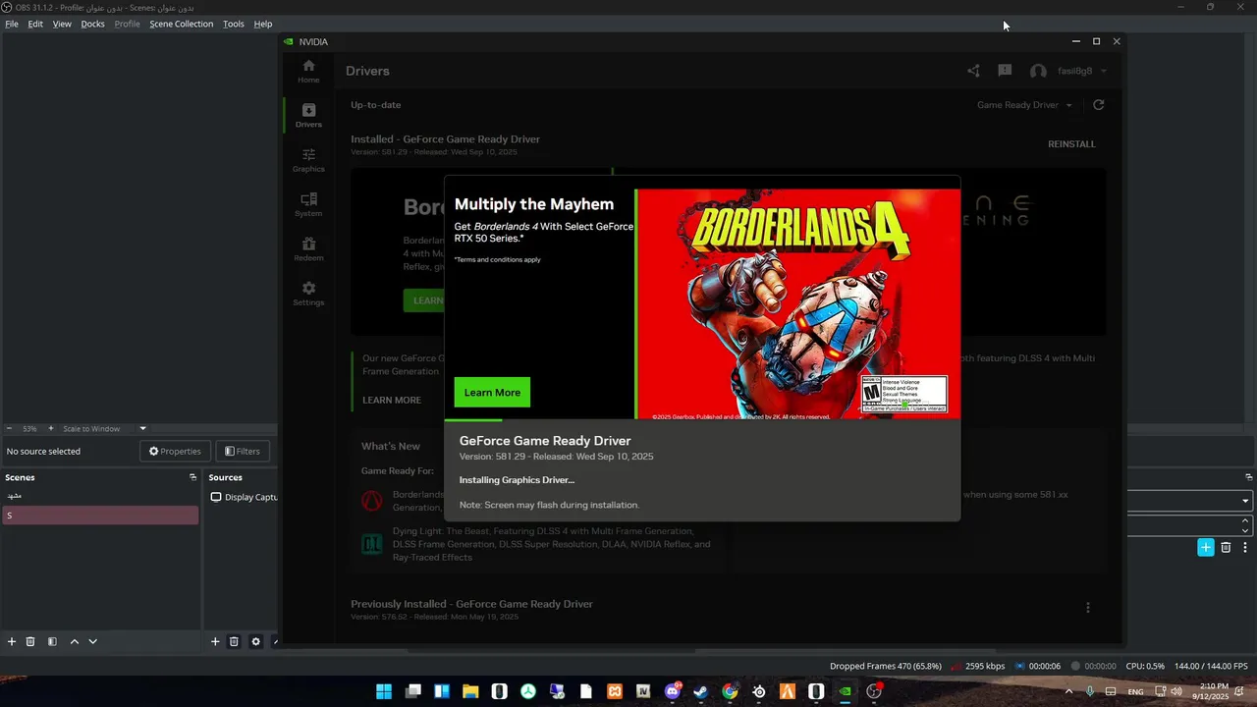Move scene up with arrow icon

74,641
